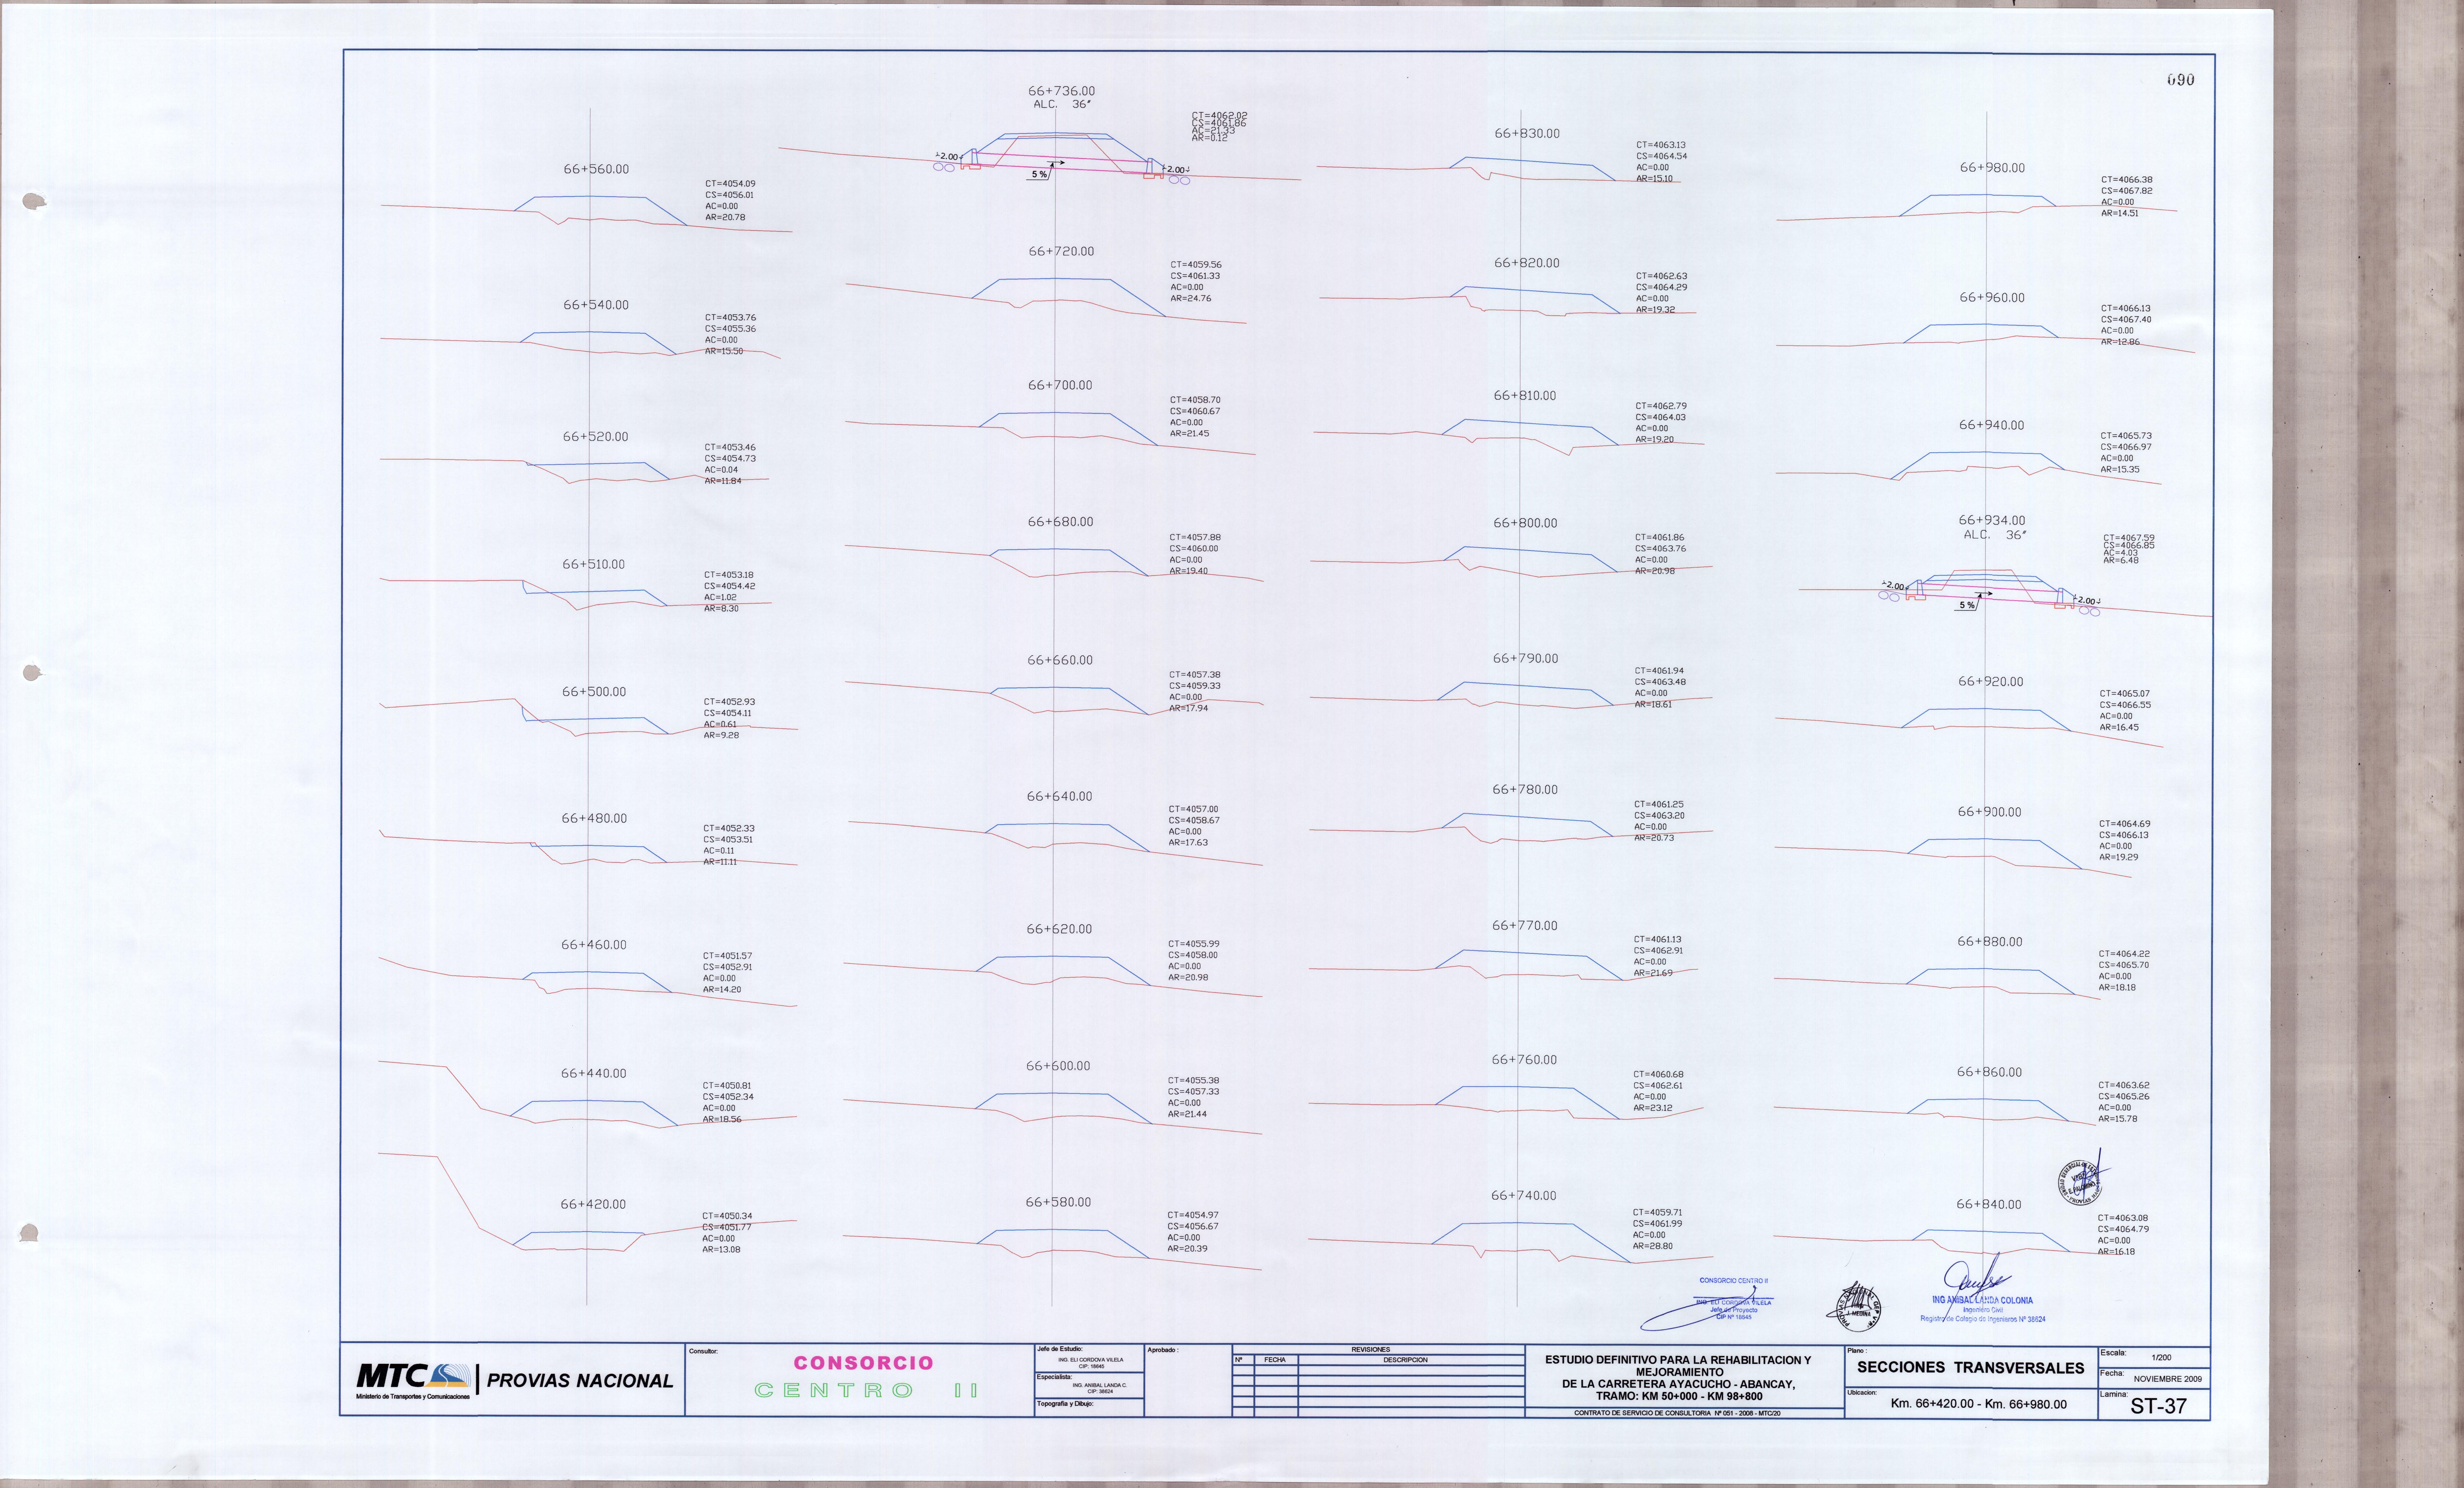This screenshot has width=2464, height=1488.
Task: Click the station label '66+920.00'
Action: click(x=1990, y=682)
